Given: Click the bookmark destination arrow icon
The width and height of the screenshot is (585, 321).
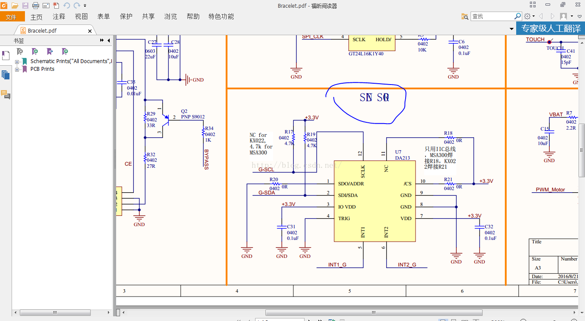Looking at the screenshot, I should (50, 51).
